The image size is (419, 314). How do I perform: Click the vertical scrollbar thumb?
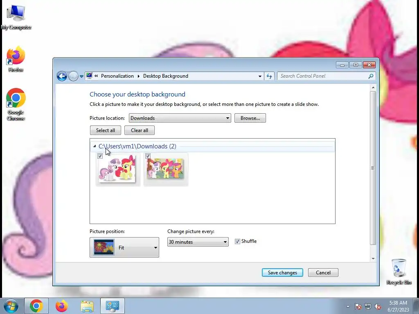[373, 168]
